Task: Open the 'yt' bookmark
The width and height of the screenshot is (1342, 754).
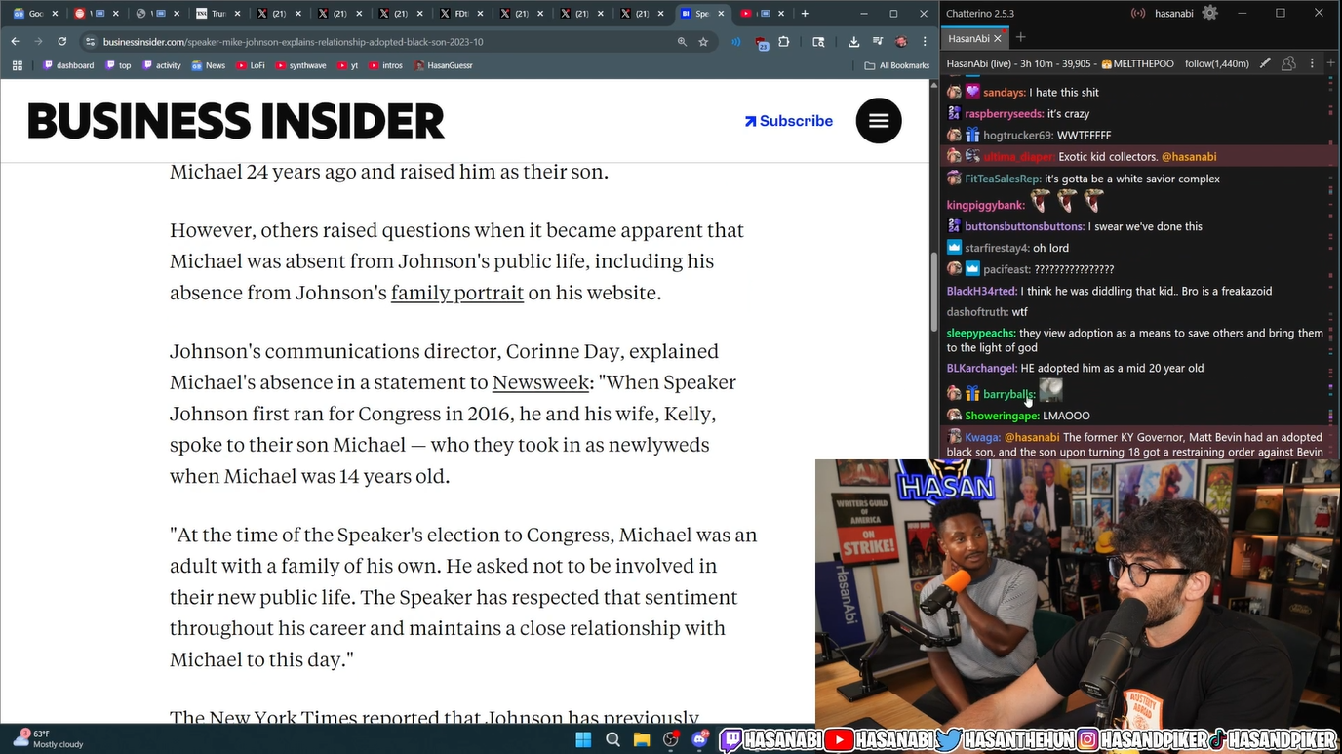Action: (348, 65)
